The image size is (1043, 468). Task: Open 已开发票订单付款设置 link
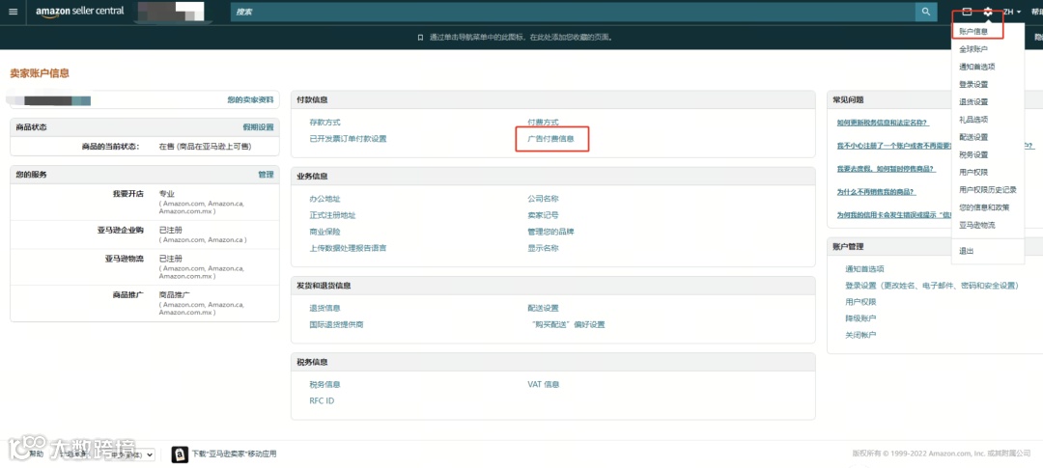pyautogui.click(x=348, y=139)
